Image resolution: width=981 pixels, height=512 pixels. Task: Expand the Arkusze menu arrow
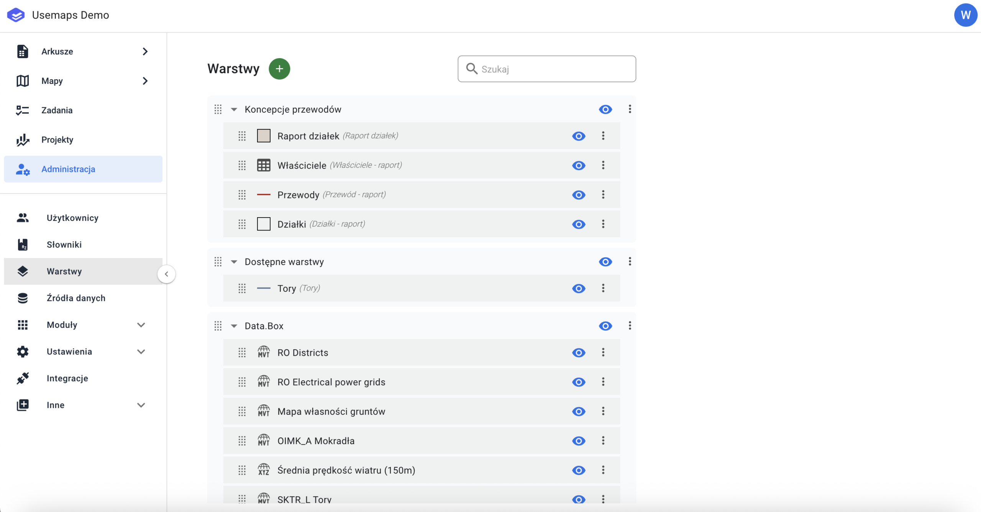(x=145, y=51)
